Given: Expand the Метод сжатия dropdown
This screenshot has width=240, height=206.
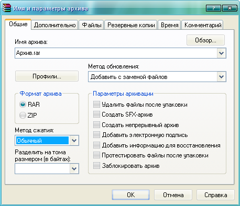Looking at the screenshot, I should 74,140.
